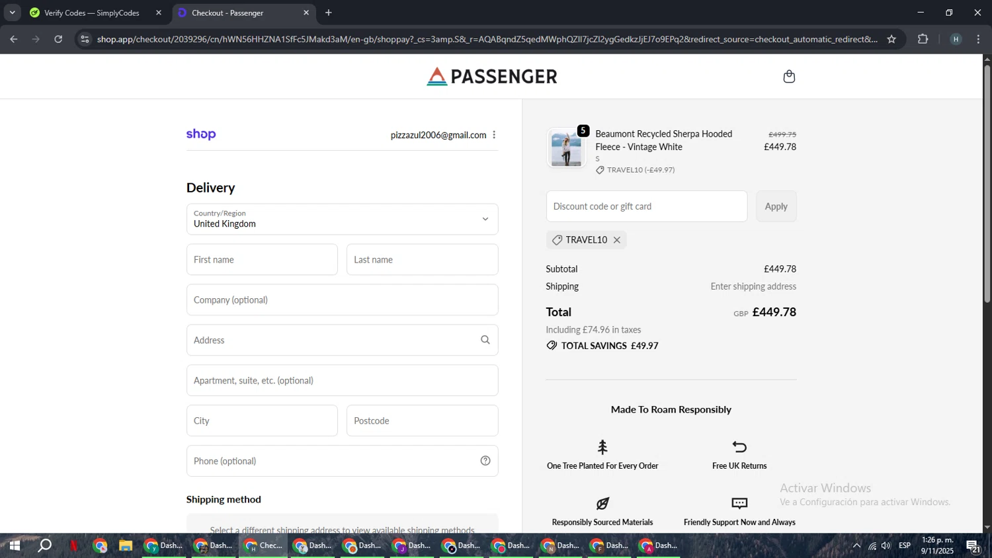Focus the First name field
Screen dimensions: 992x558
(x=262, y=260)
